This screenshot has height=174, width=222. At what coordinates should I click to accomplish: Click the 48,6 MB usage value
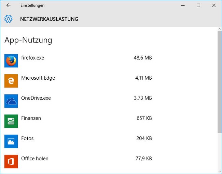point(143,58)
